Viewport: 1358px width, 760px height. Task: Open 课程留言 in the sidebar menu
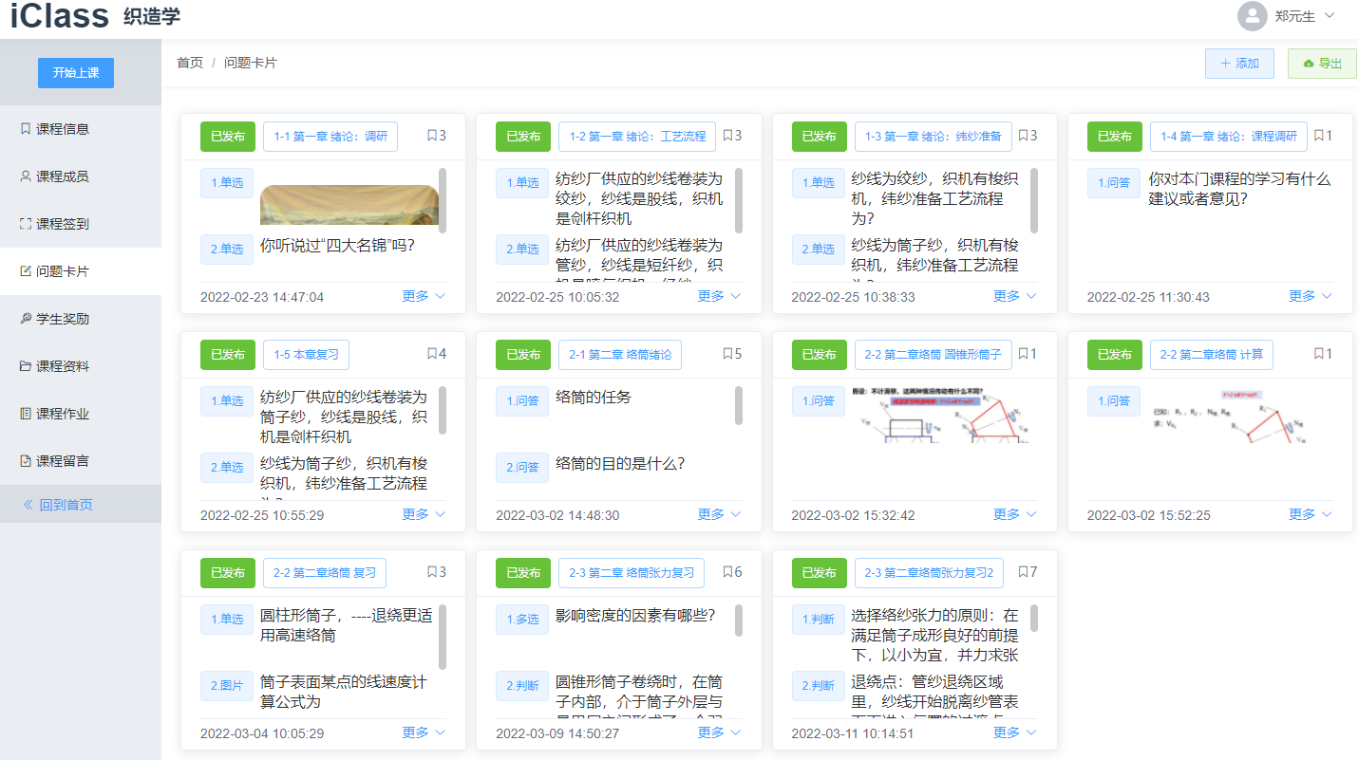[62, 461]
